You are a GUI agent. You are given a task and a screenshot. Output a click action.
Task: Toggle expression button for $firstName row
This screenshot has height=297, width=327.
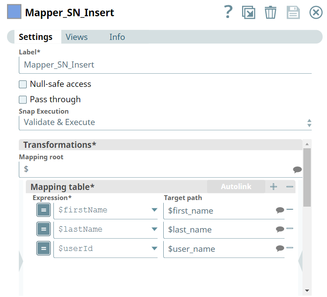[44, 210]
